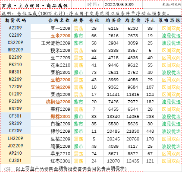The height and width of the screenshot is (172, 182).
Task: Click average buy price 13340
Action: coord(113,117)
